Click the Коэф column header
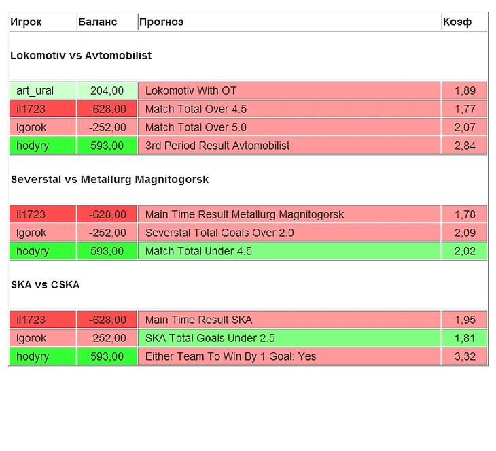This screenshot has height=451, width=496. tap(457, 22)
